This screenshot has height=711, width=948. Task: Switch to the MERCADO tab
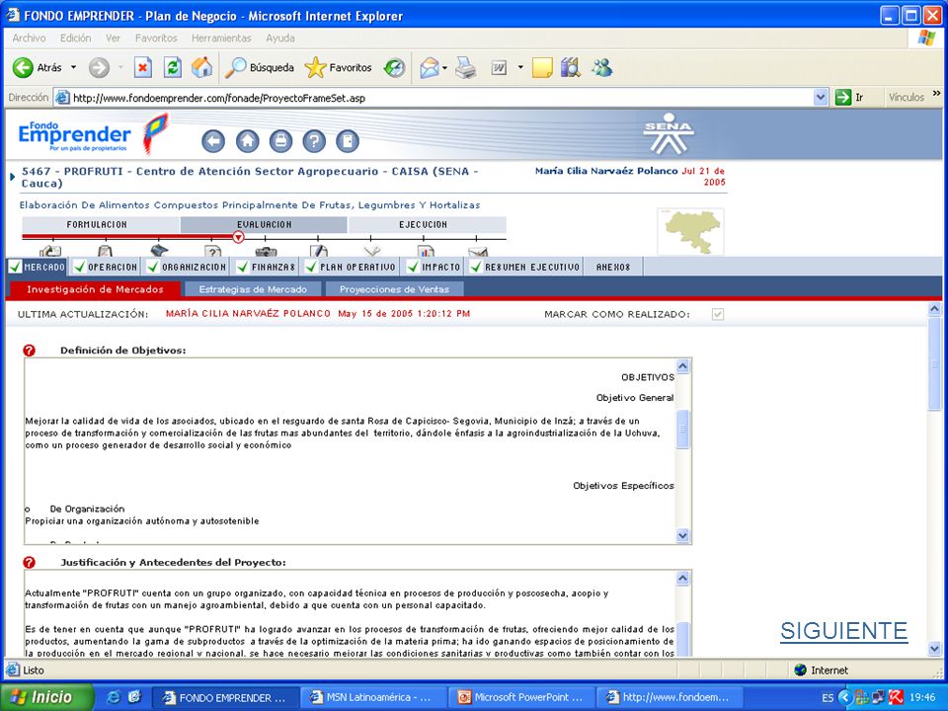(x=38, y=267)
